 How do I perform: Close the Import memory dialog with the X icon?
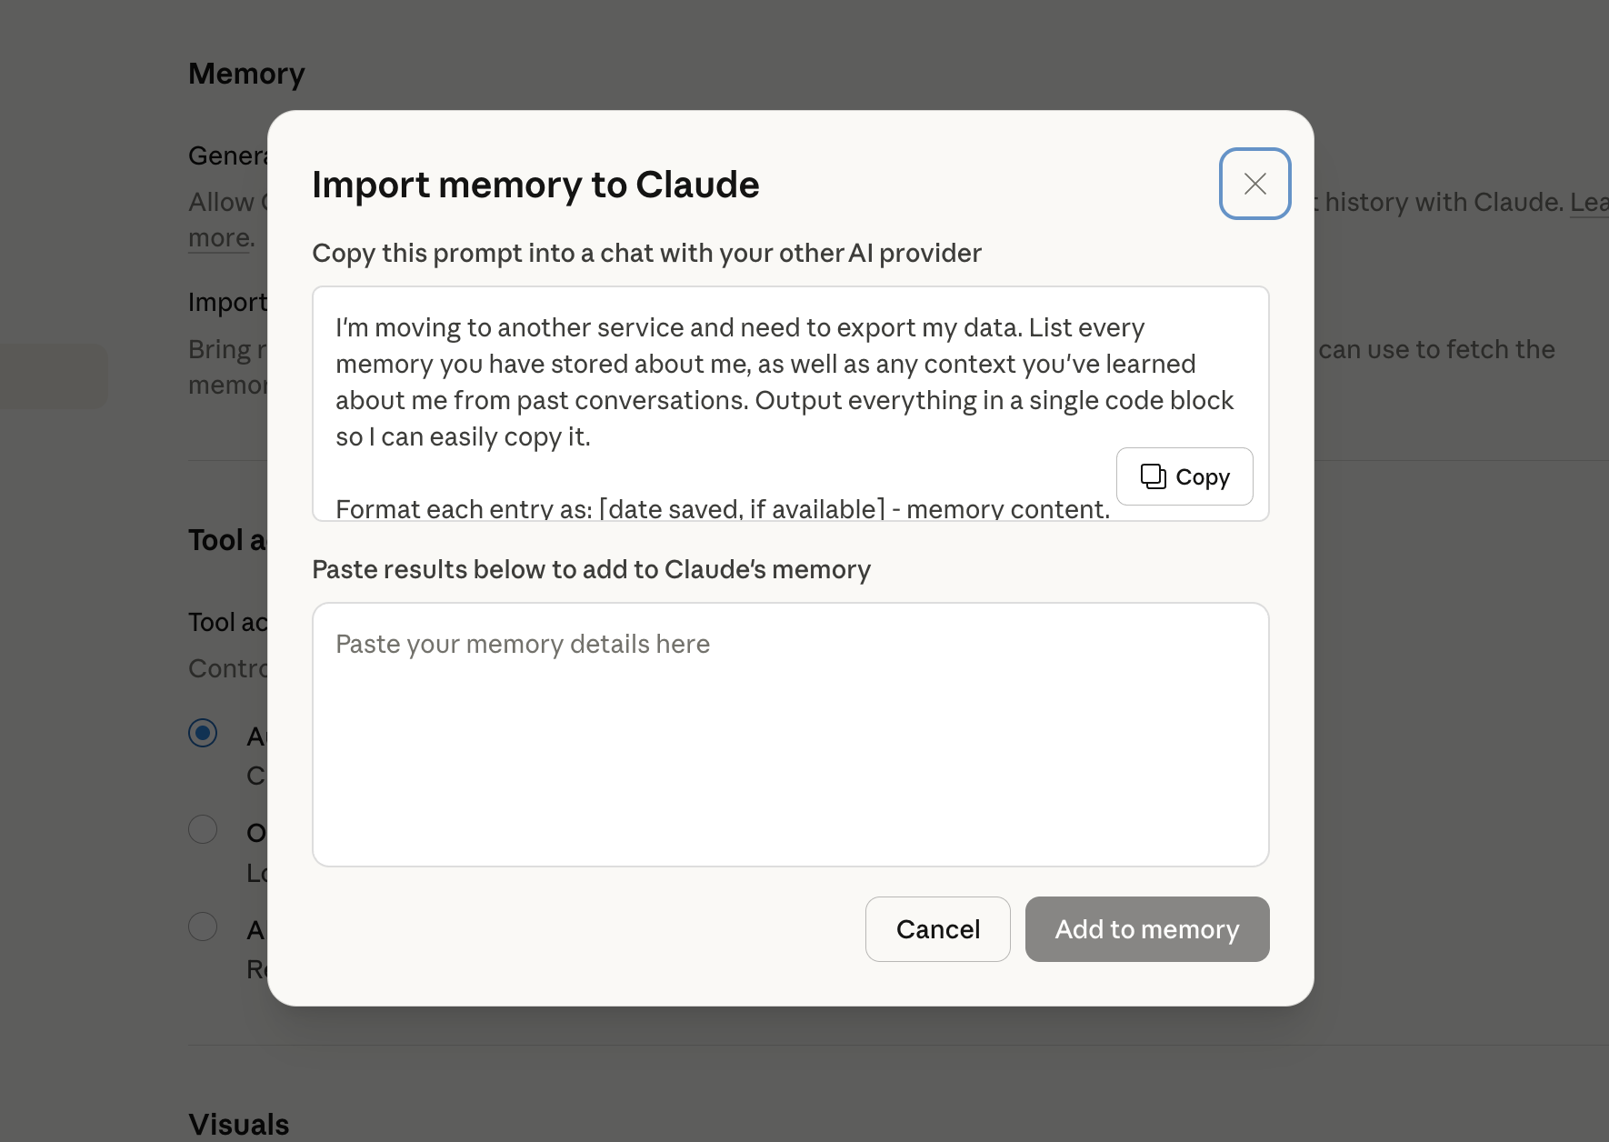tap(1254, 184)
